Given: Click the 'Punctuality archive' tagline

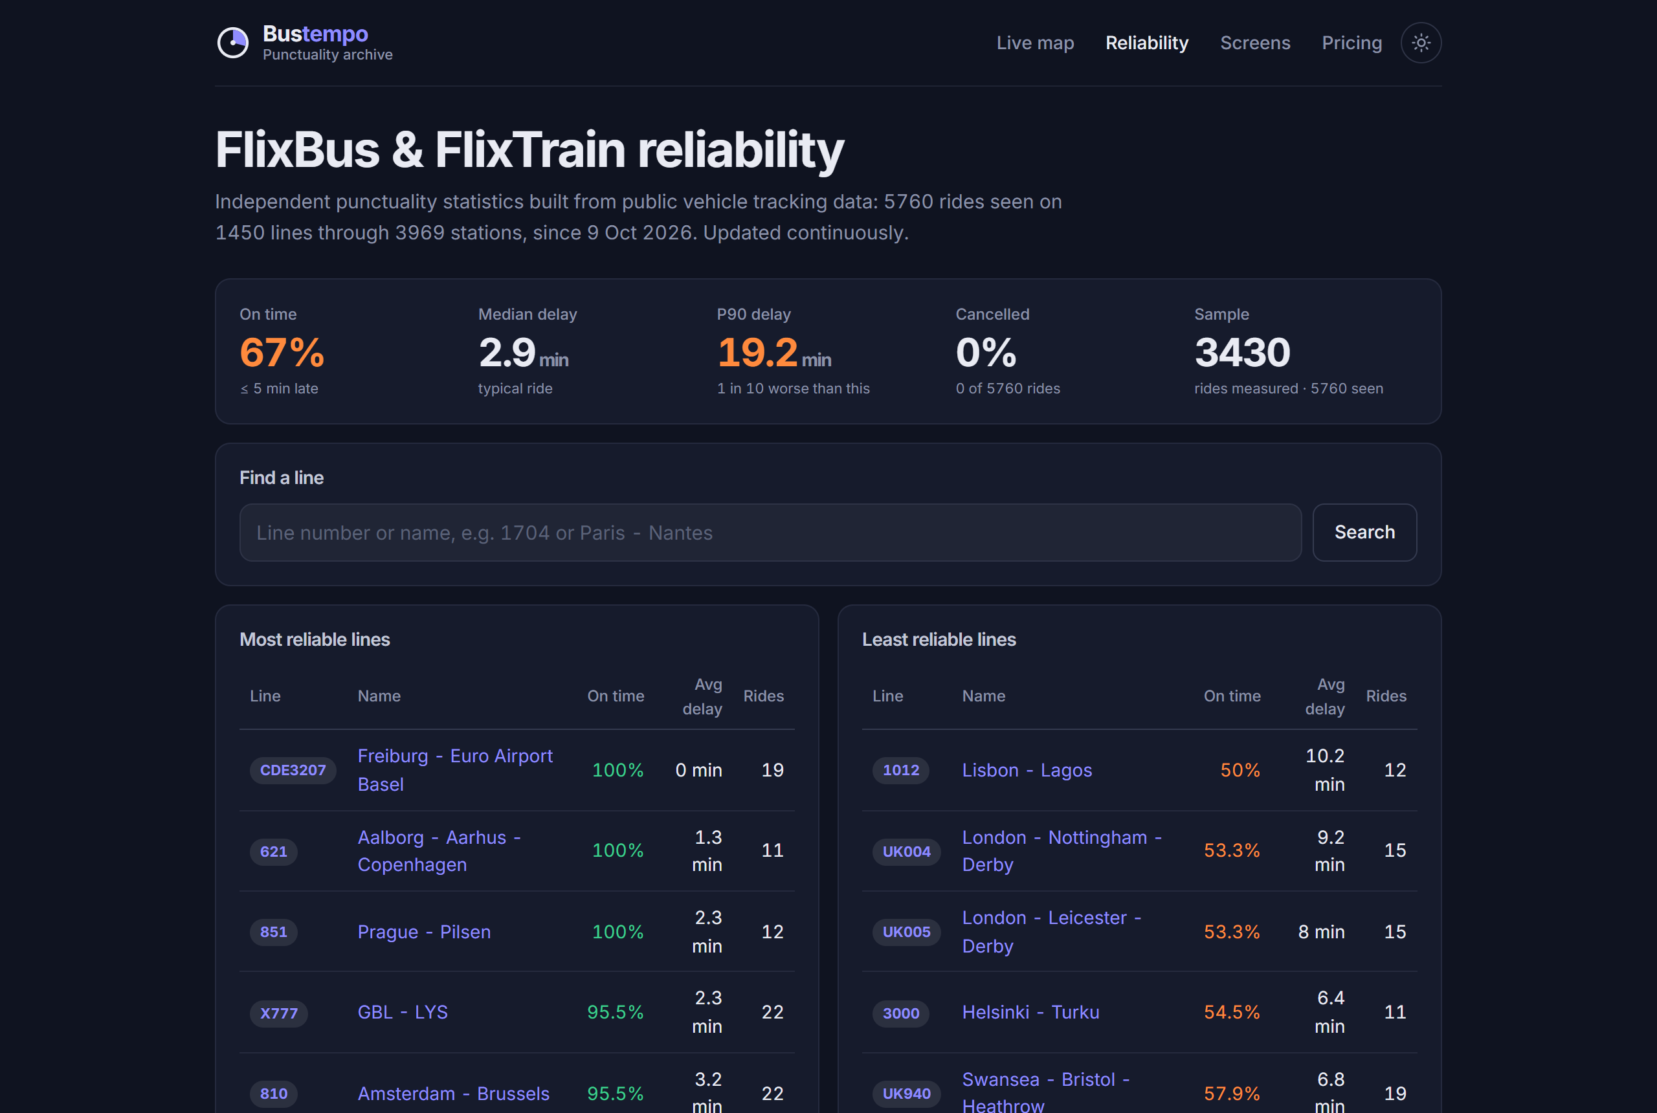Looking at the screenshot, I should [x=328, y=54].
